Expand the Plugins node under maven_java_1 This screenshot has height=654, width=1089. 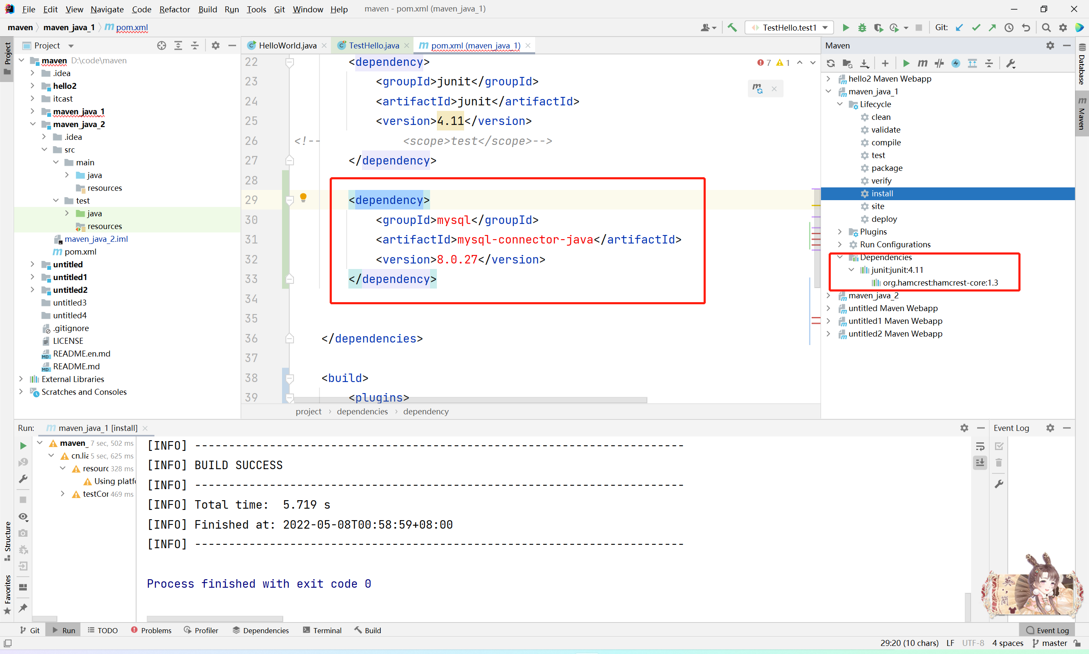click(840, 231)
